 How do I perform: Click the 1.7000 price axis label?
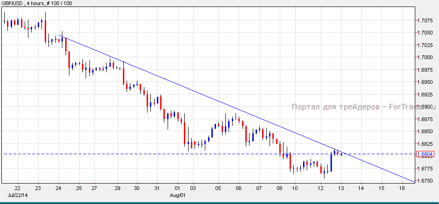pyautogui.click(x=425, y=57)
